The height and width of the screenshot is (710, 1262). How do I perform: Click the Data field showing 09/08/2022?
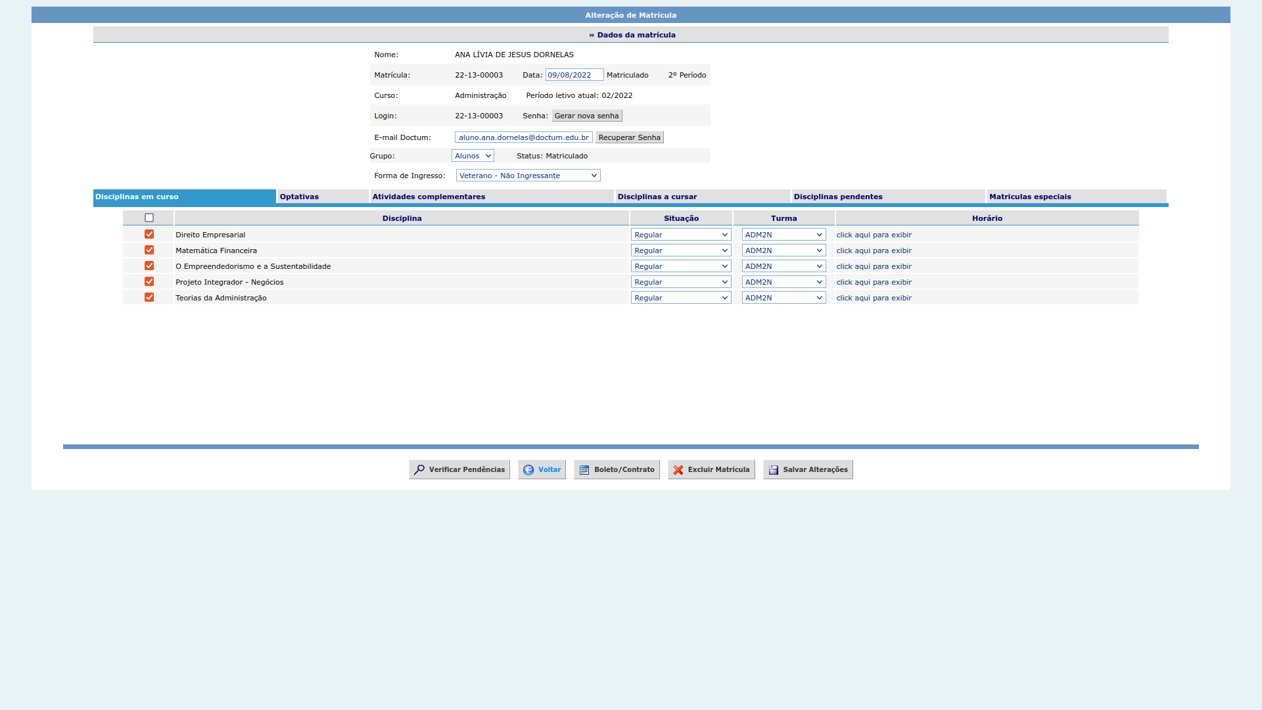(574, 76)
